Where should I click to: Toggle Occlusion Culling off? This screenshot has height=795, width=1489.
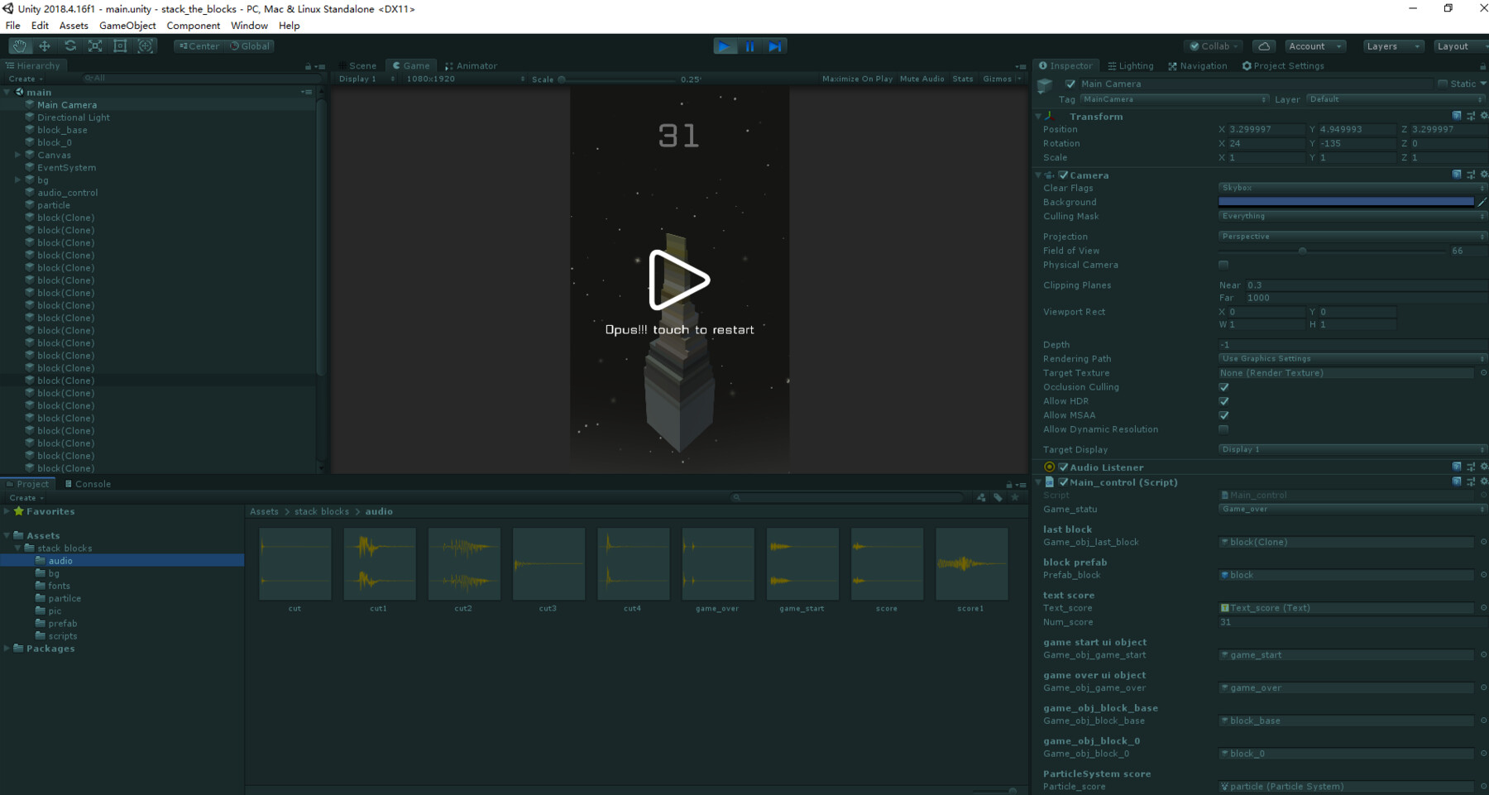pos(1223,386)
